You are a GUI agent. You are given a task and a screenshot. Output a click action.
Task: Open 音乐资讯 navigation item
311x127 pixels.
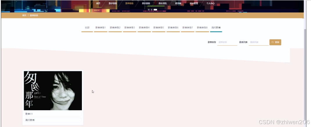click(x=163, y=3)
